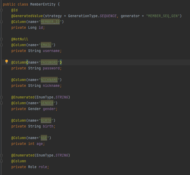Click the yellow lightbulb quick-fix icon

(x=7, y=62)
